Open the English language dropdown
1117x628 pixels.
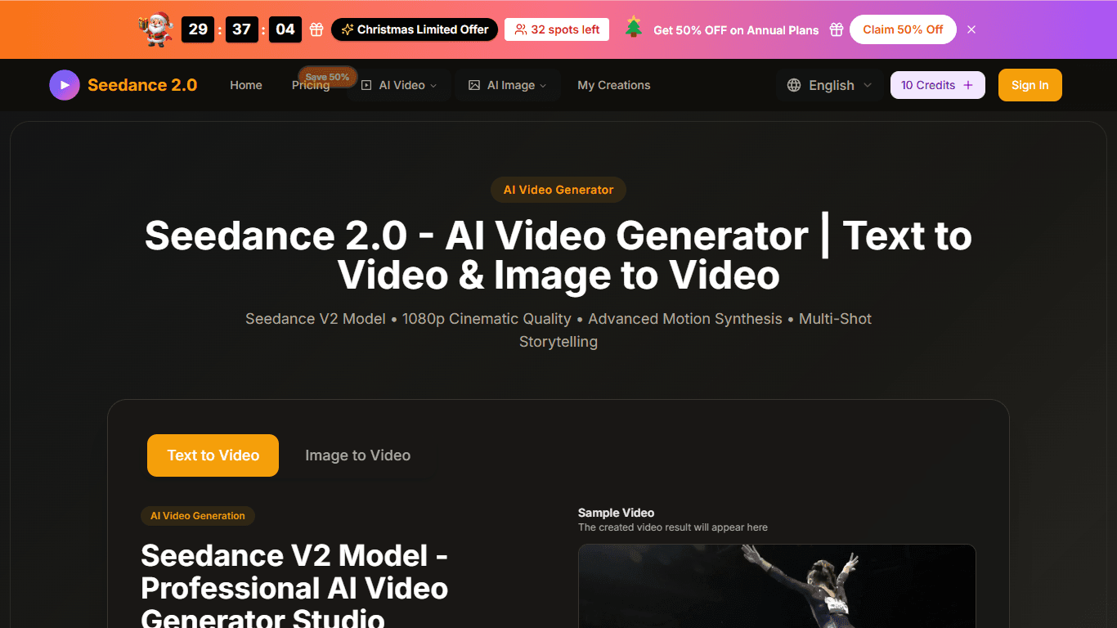click(829, 85)
